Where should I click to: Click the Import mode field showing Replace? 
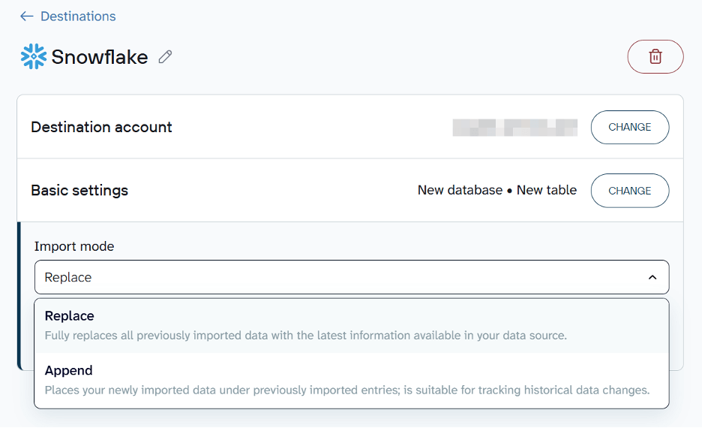(337, 277)
